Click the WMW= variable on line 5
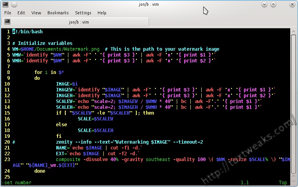The width and height of the screenshot is (298, 187). tap(18, 55)
